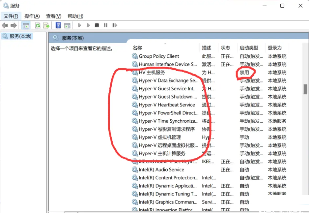The width and height of the screenshot is (309, 213).
Task: Open Help via the blue question mark icon
Action: [58, 25]
